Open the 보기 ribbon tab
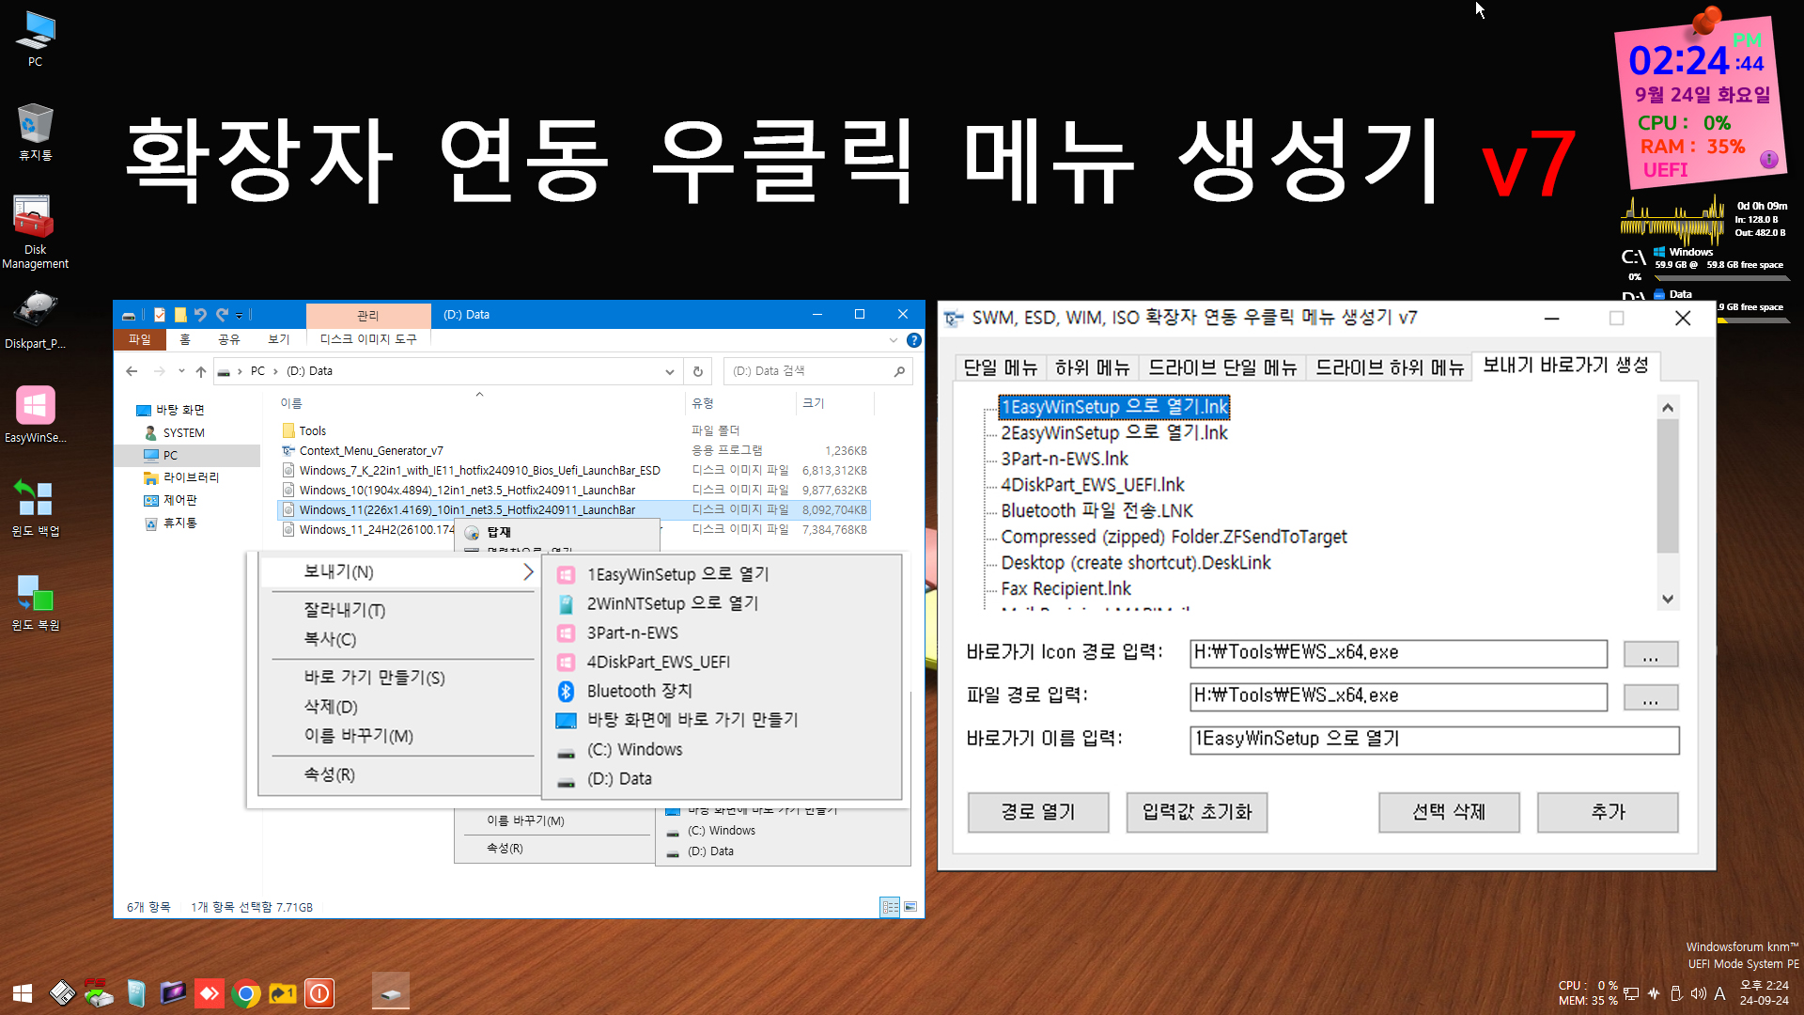1804x1015 pixels. tap(279, 339)
